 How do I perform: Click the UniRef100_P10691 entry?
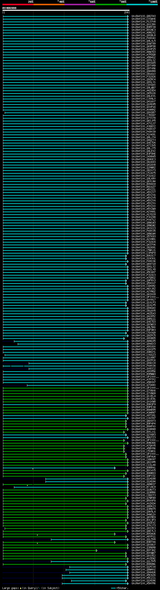pyautogui.click(x=143, y=135)
